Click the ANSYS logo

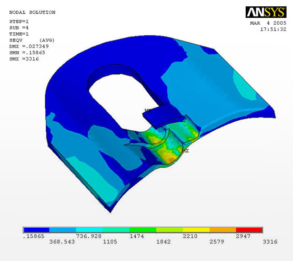tap(266, 12)
